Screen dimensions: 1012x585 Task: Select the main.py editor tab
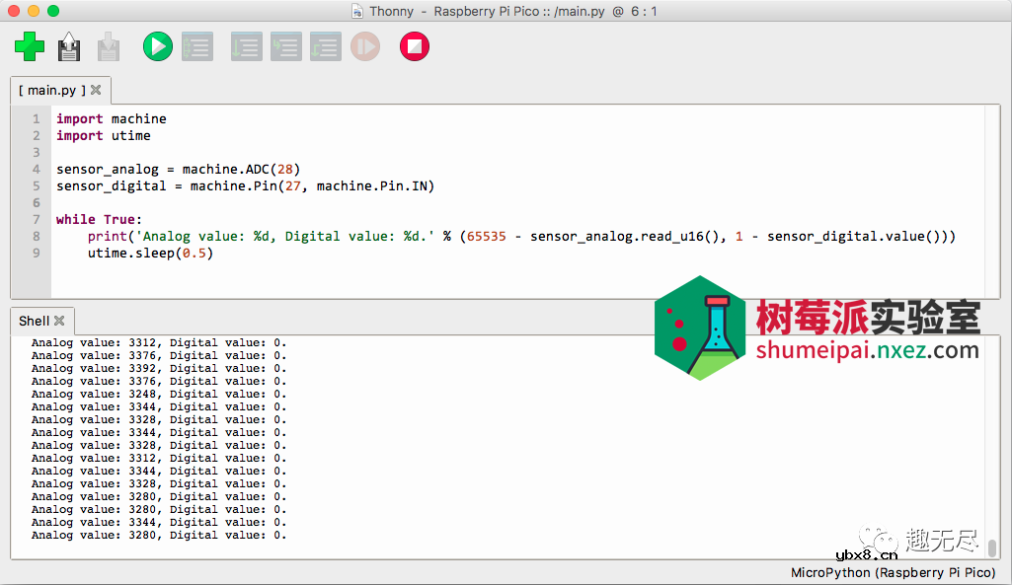point(51,90)
